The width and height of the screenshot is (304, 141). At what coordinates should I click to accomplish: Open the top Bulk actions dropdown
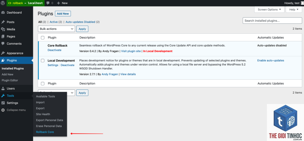coord(56,29)
